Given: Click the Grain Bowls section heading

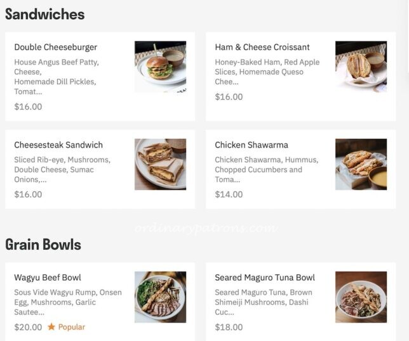Looking at the screenshot, I should (x=43, y=244).
